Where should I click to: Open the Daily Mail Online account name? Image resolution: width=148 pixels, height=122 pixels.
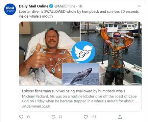click(34, 6)
